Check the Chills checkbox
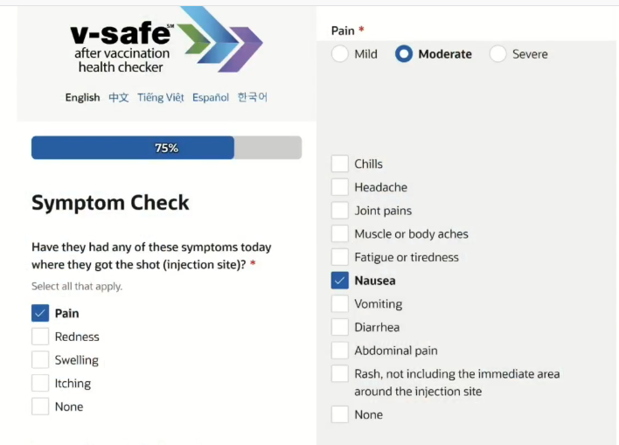619x445 pixels. (x=340, y=163)
